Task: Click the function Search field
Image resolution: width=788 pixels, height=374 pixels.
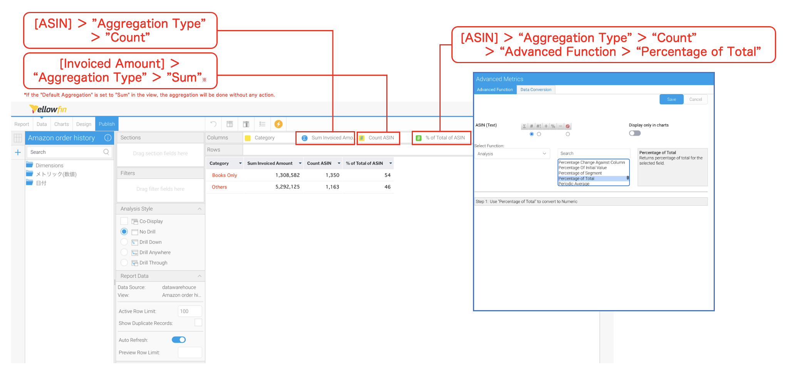Action: coord(594,153)
